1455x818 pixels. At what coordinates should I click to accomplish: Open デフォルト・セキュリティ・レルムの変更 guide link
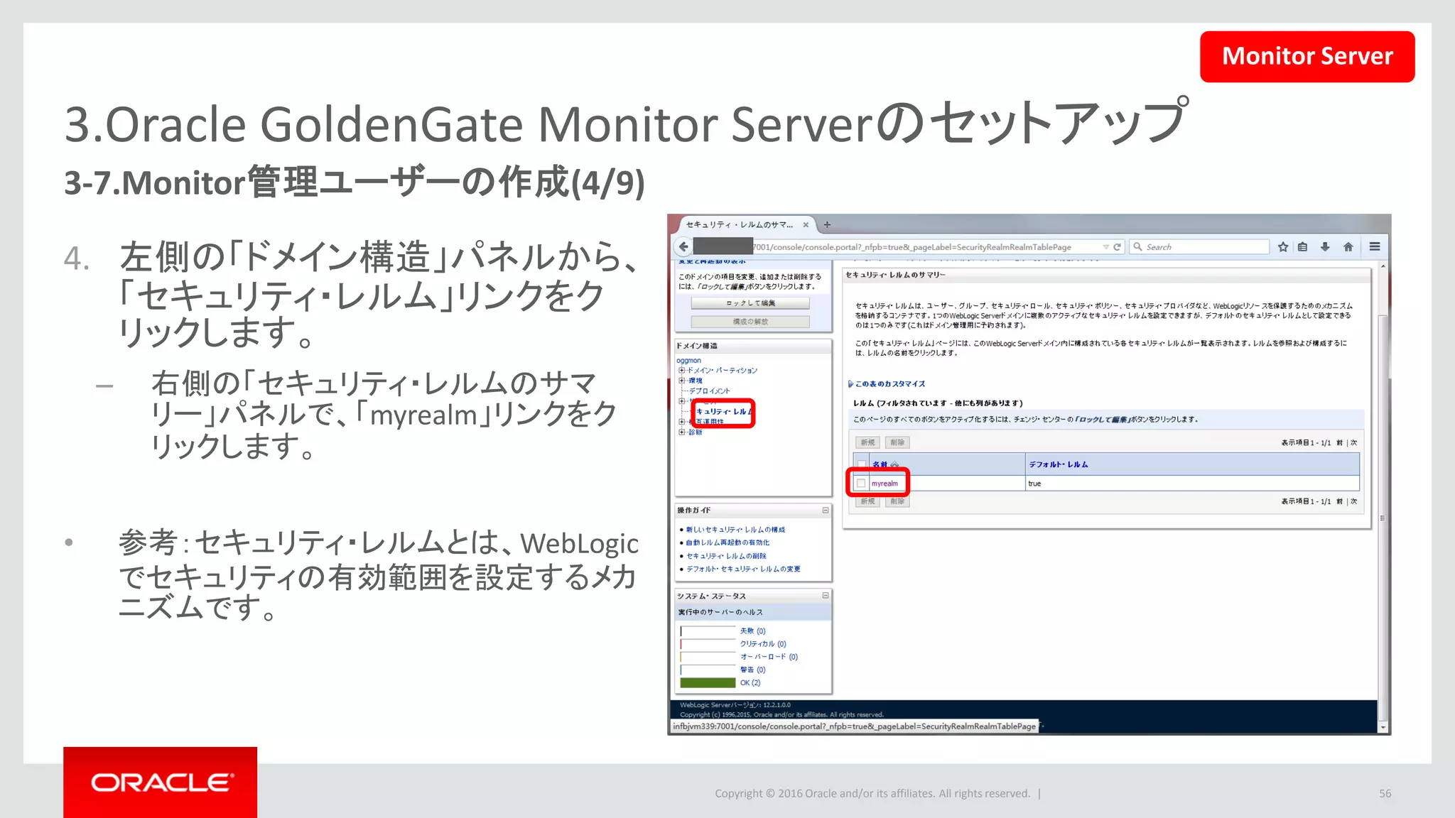tap(743, 569)
